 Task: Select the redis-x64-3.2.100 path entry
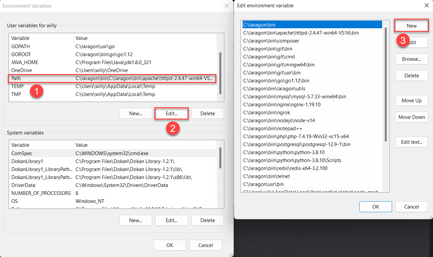coord(312,168)
